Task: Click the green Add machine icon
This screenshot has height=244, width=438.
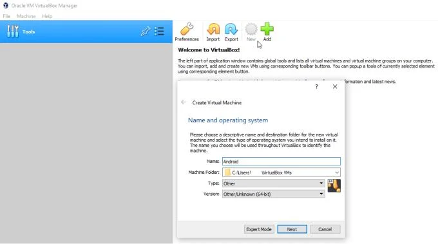Action: [x=267, y=32]
